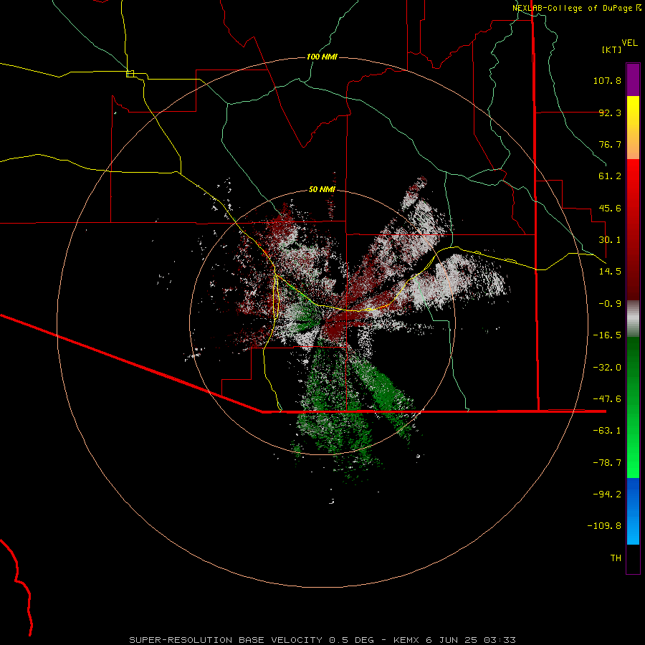Click the 61.2 velocity scale value

coord(610,176)
